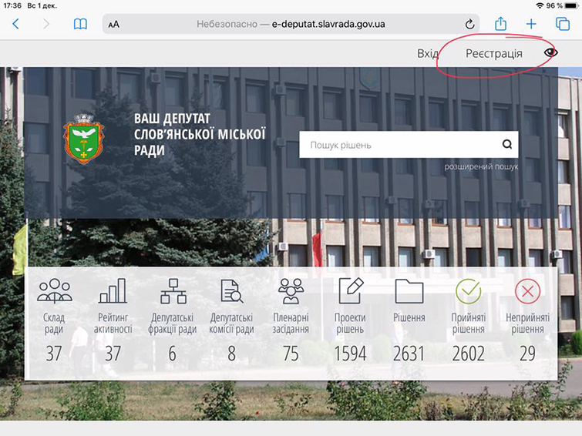
Task: Click the search magnifier button
Action: [506, 144]
